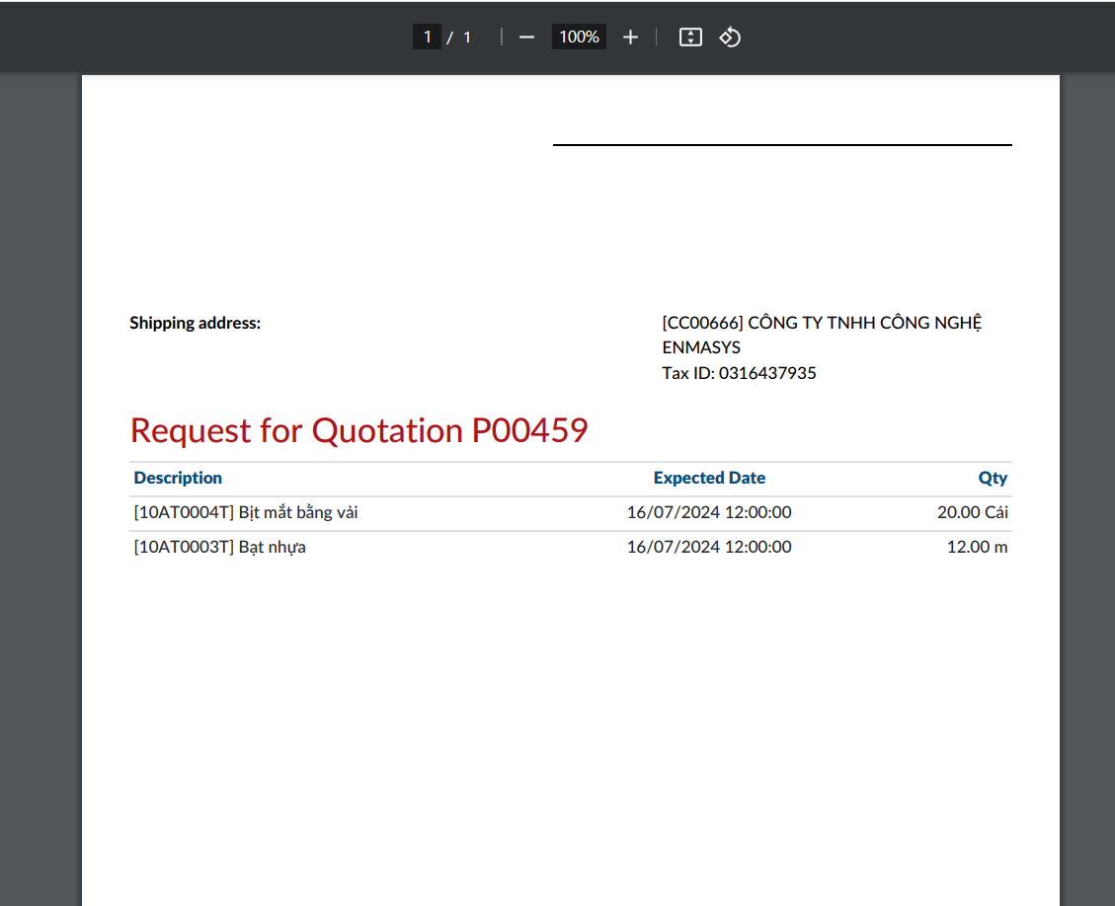Viewport: 1115px width, 906px height.
Task: Select the Bạt nhựa product row
Action: [219, 547]
